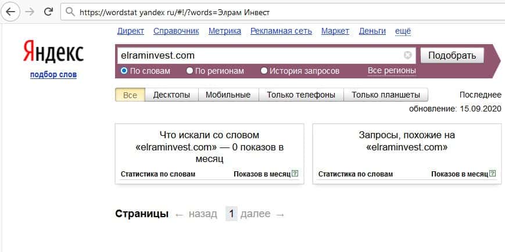Open the Рекламная сеть link
The width and height of the screenshot is (505, 252).
(x=281, y=31)
